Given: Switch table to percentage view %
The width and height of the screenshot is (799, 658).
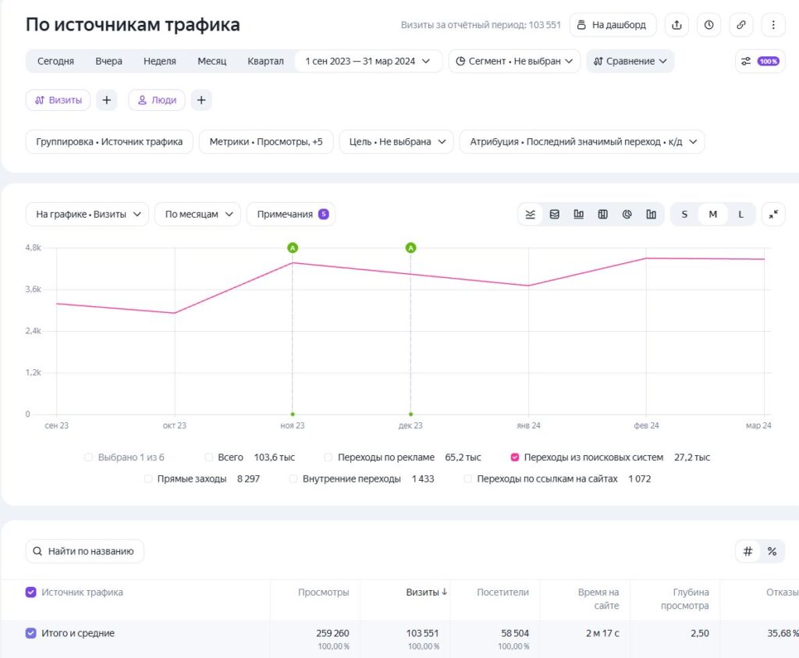Looking at the screenshot, I should pos(772,552).
